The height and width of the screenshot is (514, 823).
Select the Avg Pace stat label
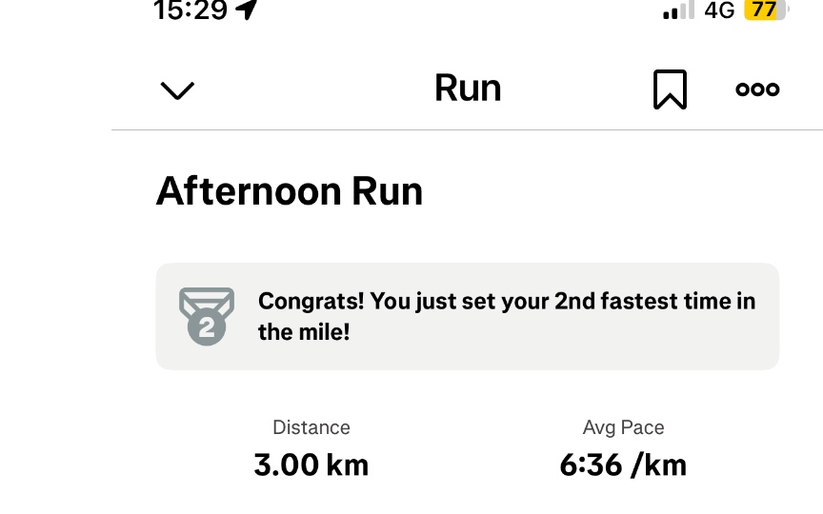coord(623,427)
